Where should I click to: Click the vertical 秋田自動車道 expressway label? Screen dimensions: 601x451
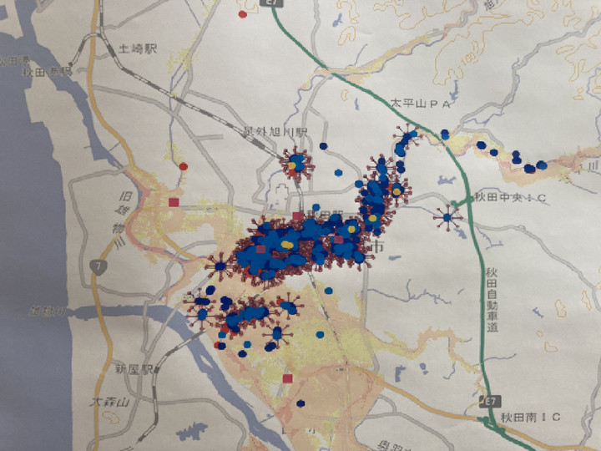[493, 302]
